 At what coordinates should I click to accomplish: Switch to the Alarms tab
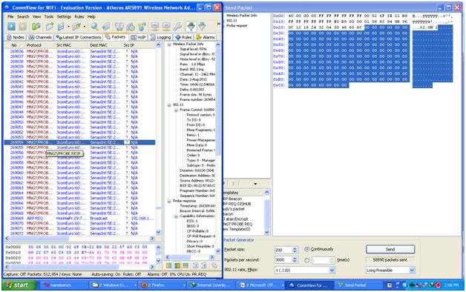coord(206,37)
